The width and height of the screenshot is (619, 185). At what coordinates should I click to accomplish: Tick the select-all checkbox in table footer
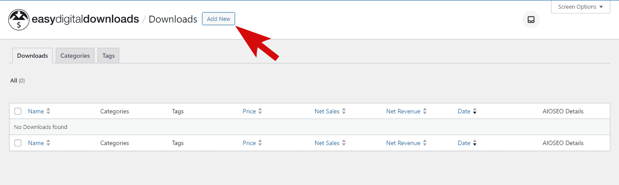coord(18,143)
